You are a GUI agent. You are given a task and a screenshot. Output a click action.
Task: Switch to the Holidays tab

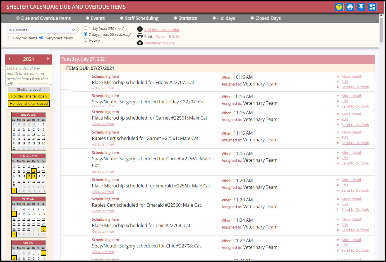pyautogui.click(x=224, y=18)
